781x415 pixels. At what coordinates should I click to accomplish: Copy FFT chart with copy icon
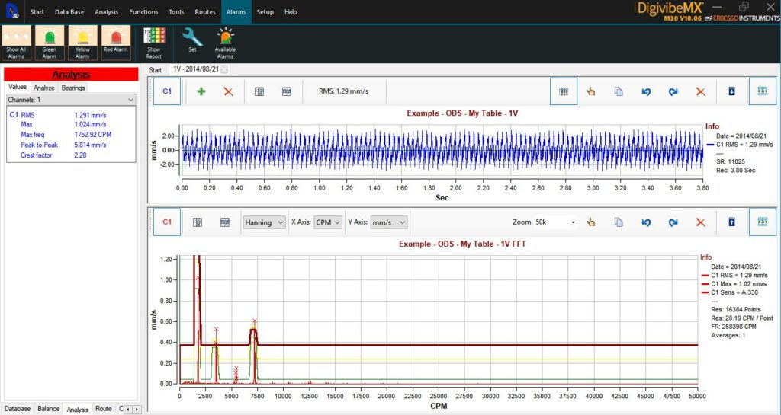click(618, 222)
